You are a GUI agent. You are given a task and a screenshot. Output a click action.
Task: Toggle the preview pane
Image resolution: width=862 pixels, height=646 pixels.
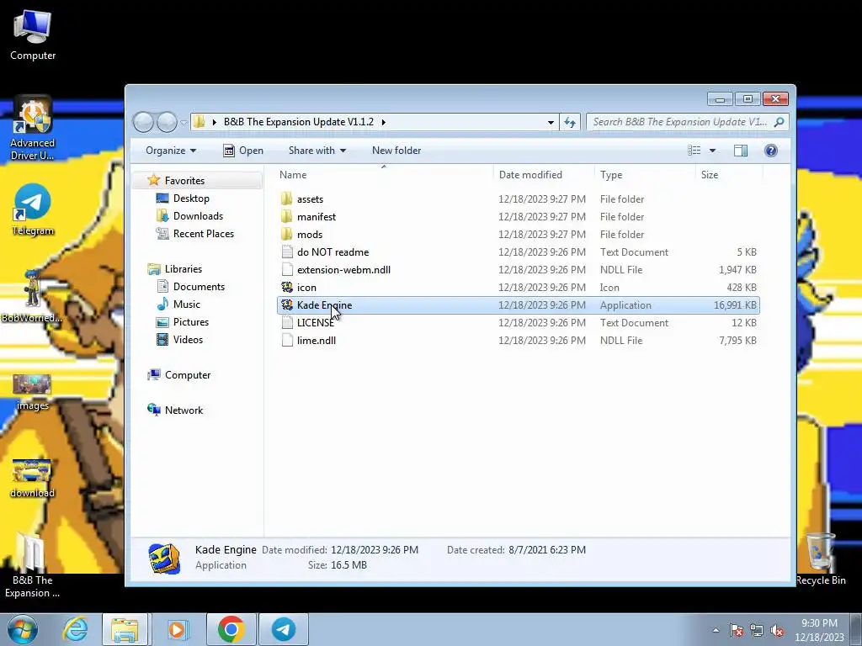tap(741, 151)
